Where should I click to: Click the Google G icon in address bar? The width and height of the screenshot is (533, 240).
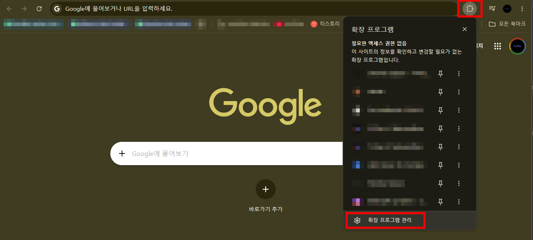point(57,9)
